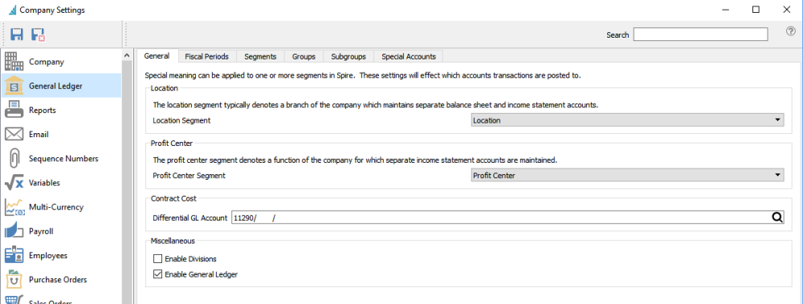Select Payroll label in sidebar
Viewport: 803px width, 304px height.
pos(41,231)
